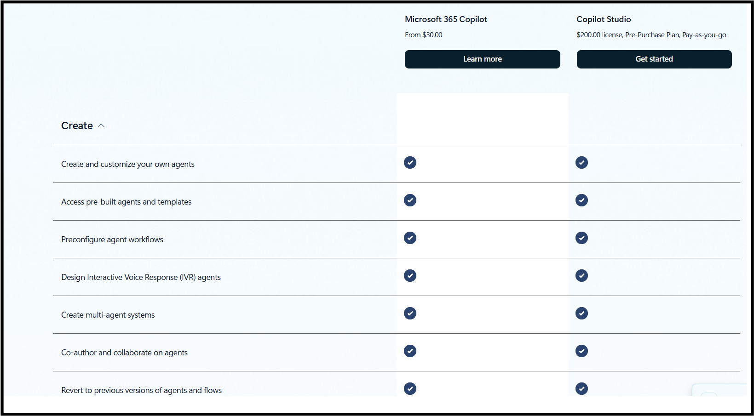Click 'Revert to previous versions of agents and flows' text
Screen dimensions: 754x416
141,391
